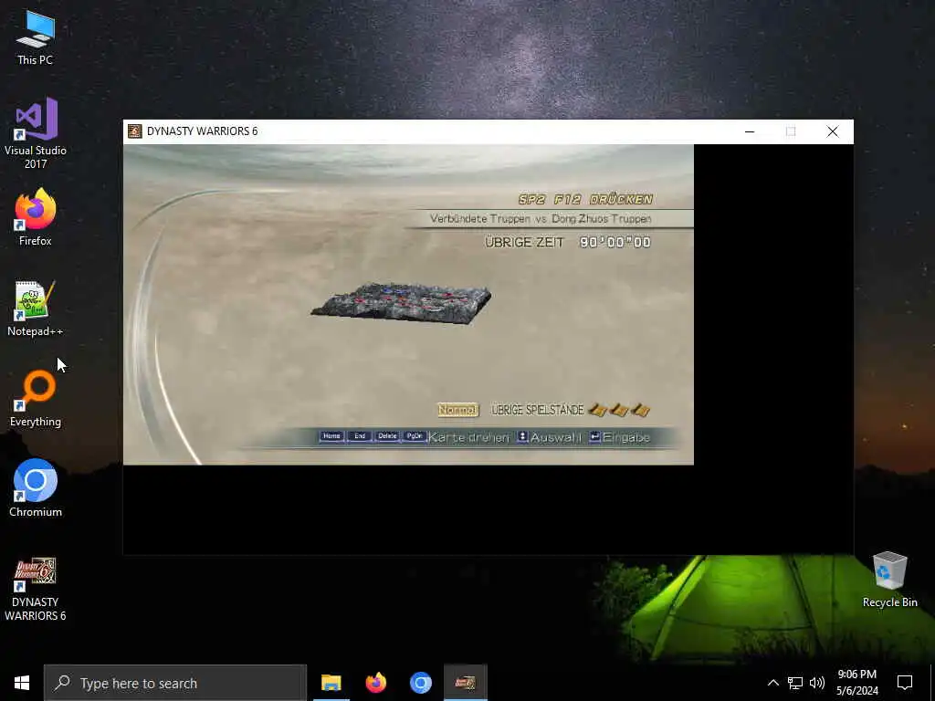Screen dimensions: 935x701
Task: Click the ÜBRIGE ZEIT timer value 90'00"00
Action: [x=615, y=242]
